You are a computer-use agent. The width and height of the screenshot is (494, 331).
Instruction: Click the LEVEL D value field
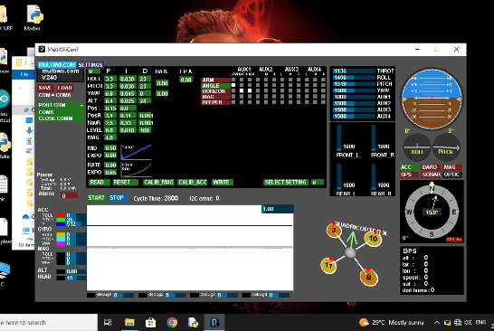145,130
